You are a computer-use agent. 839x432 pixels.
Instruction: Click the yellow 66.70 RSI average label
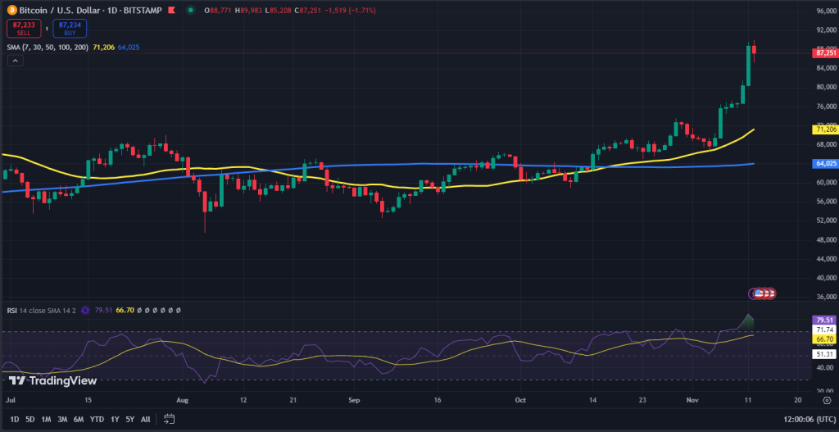point(823,339)
